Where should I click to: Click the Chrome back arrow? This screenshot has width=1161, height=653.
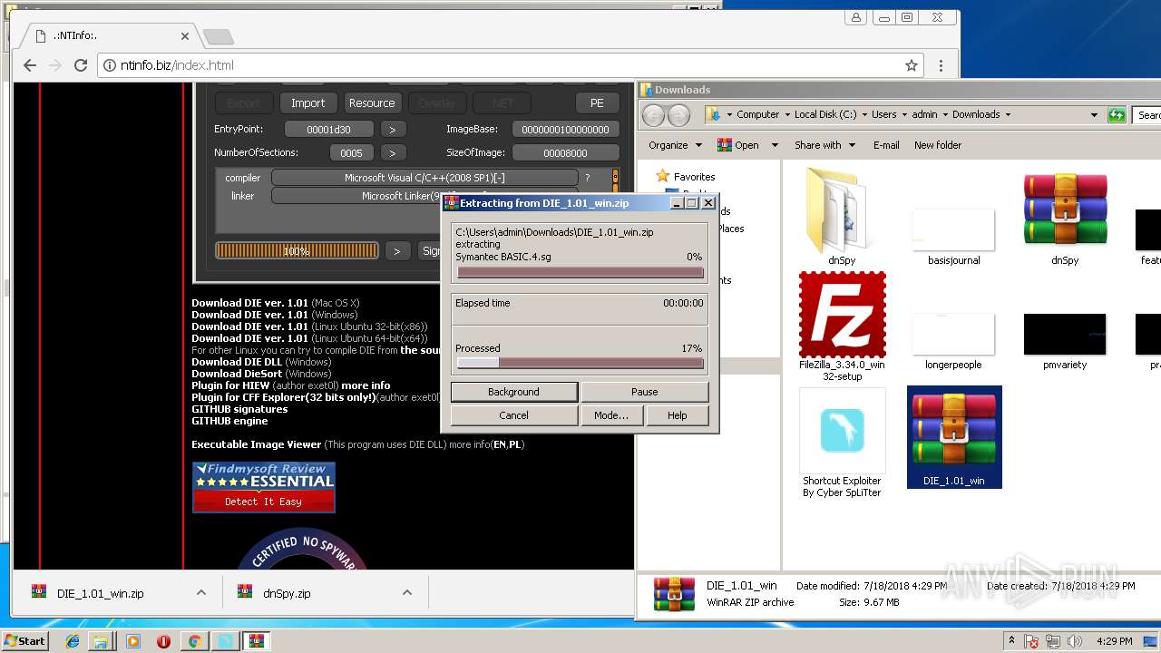coord(29,65)
